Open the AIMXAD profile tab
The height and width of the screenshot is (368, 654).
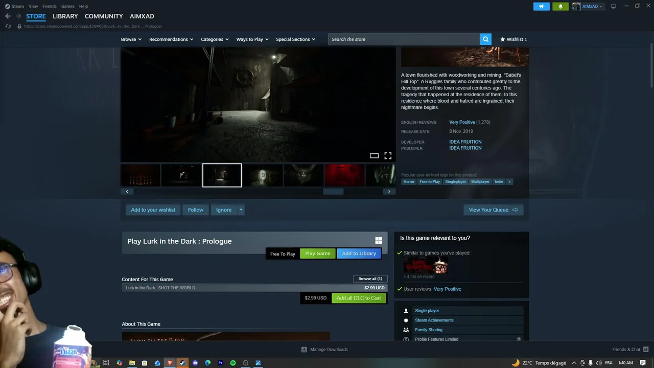click(x=142, y=16)
